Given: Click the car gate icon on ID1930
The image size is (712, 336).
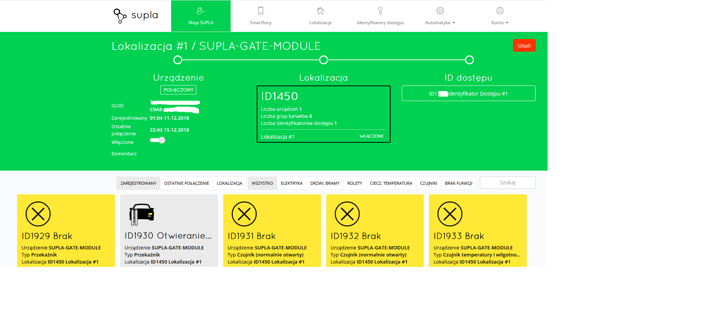Looking at the screenshot, I should tap(141, 214).
